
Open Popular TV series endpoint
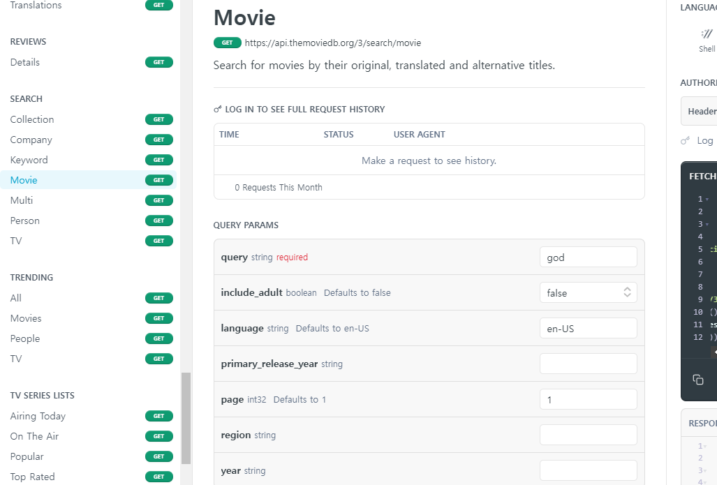pyautogui.click(x=88, y=456)
